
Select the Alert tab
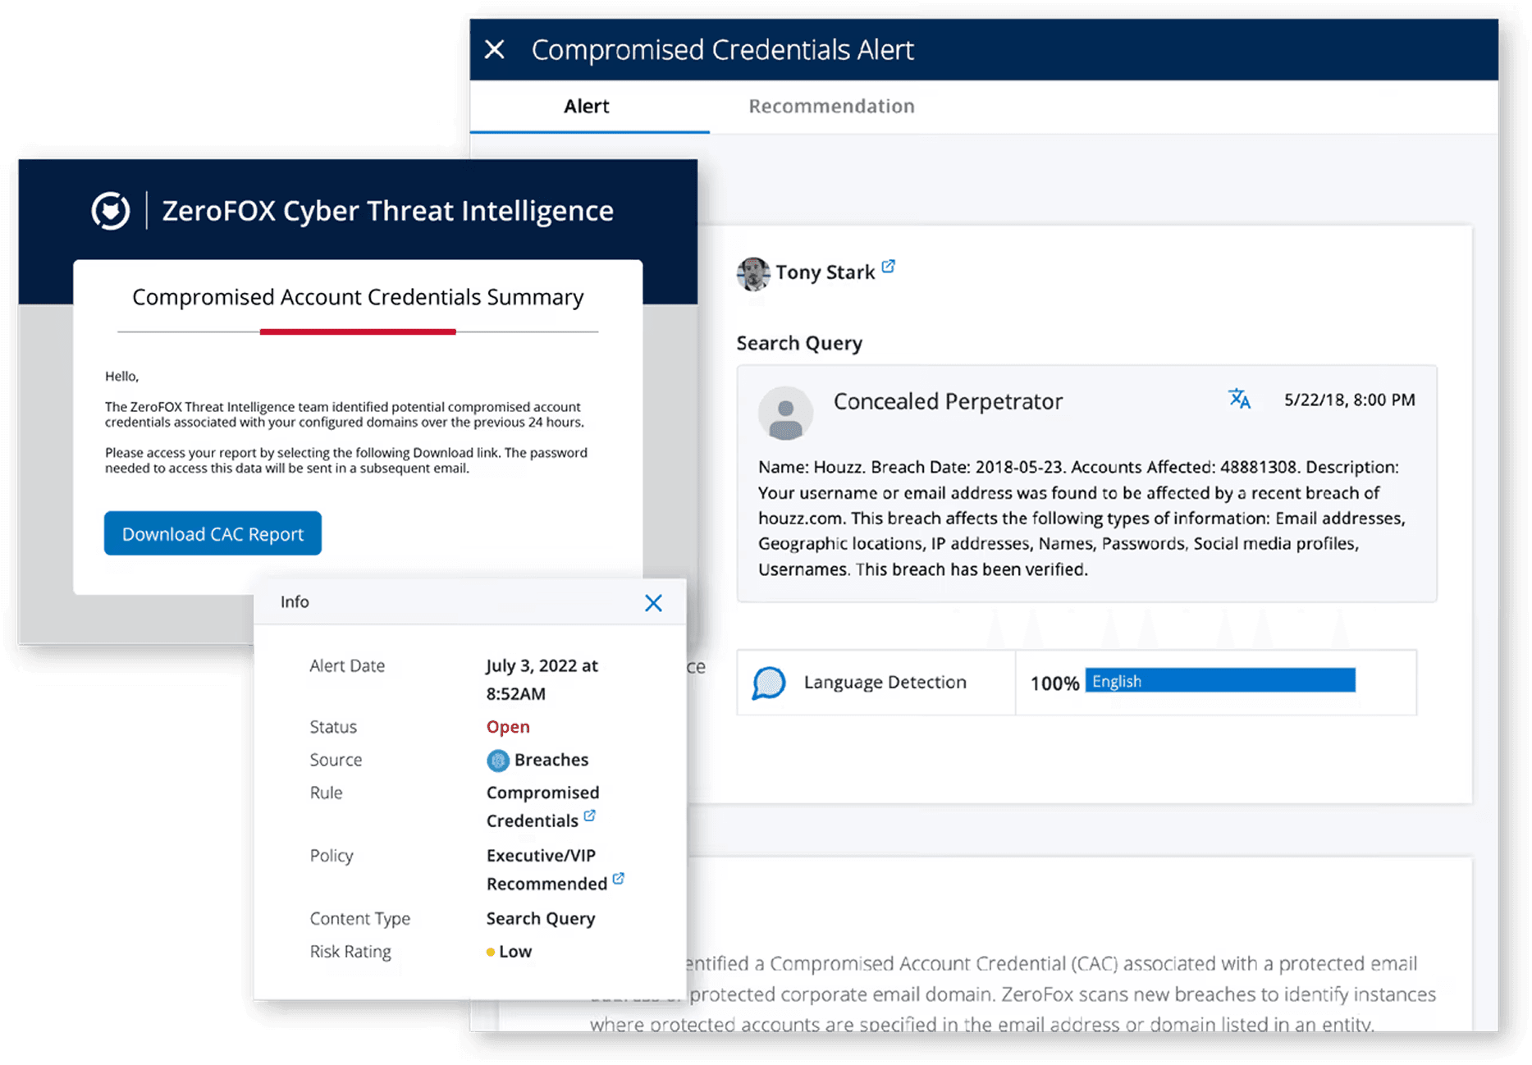(586, 107)
